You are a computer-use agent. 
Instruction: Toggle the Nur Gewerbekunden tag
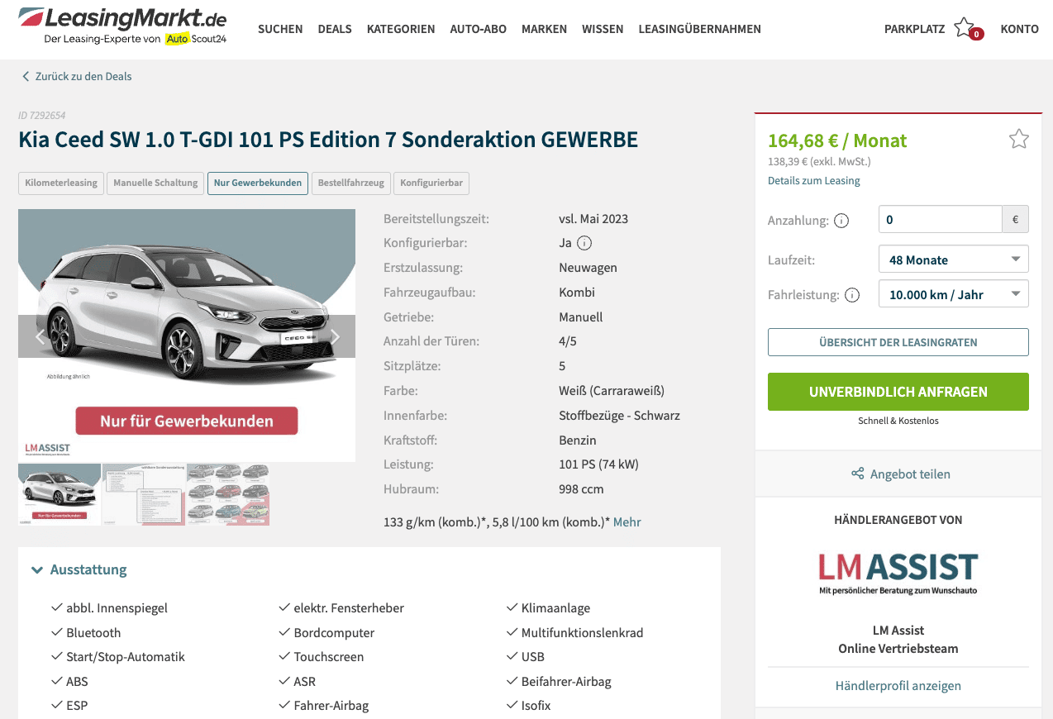[x=258, y=183]
